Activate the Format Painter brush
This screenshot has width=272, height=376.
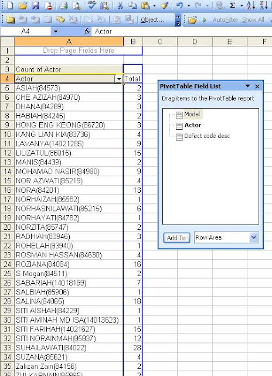[164, 5]
